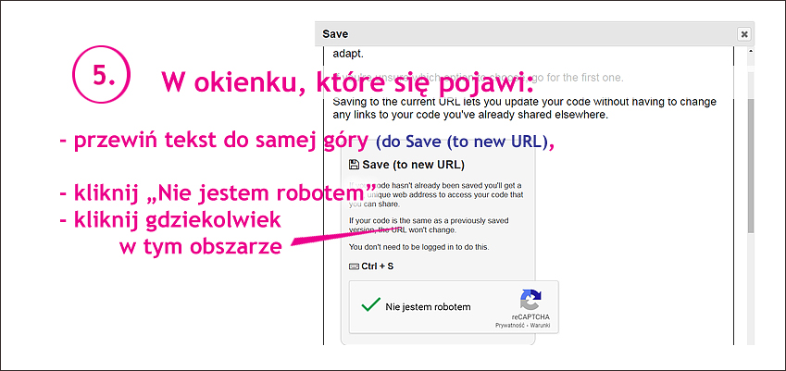Open the Warunki link in reCAPTCHA
Screen dimensions: 786x371
pyautogui.click(x=542, y=326)
